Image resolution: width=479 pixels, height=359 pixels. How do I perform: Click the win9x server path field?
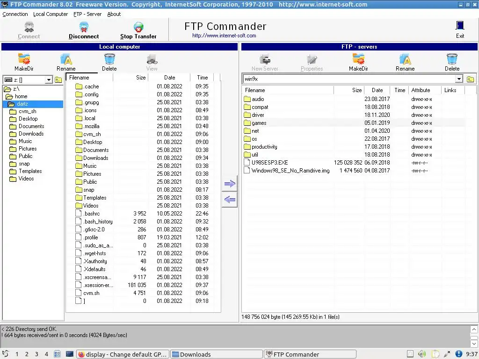coord(349,79)
